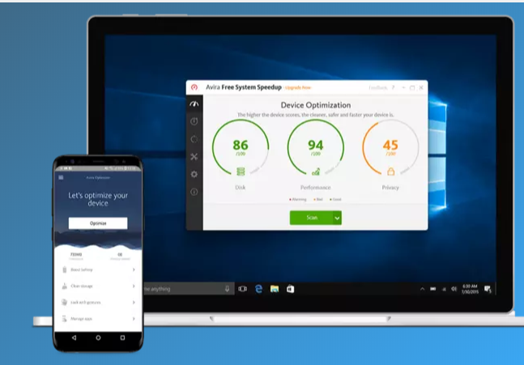Viewport: 524px width, 365px height.
Task: Click the taskbar search box
Action: [182, 289]
